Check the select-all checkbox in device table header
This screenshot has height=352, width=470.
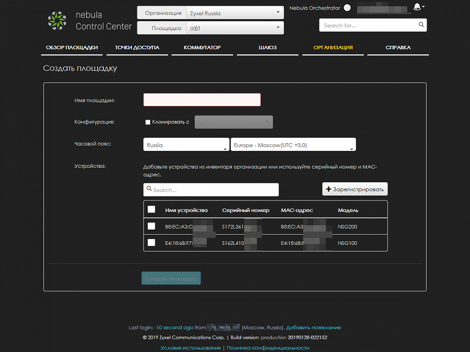tap(151, 209)
